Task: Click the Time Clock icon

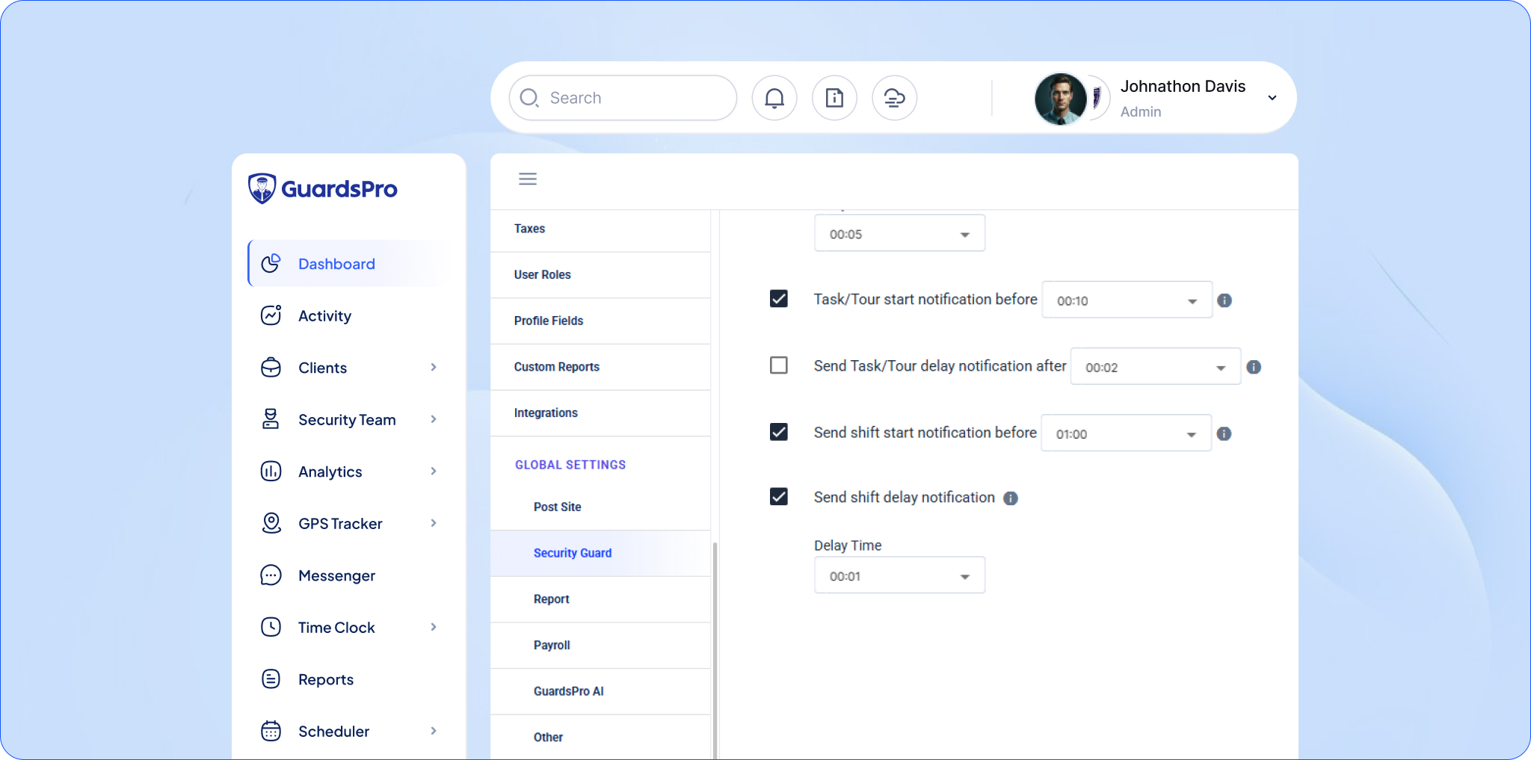Action: coord(271,627)
